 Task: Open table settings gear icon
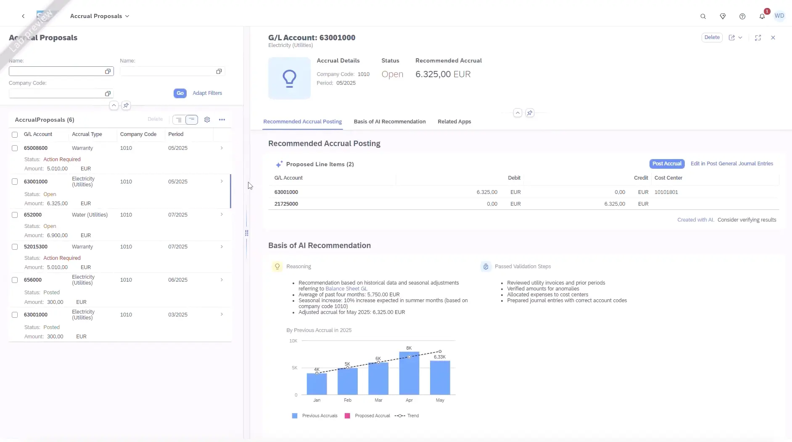pyautogui.click(x=207, y=120)
